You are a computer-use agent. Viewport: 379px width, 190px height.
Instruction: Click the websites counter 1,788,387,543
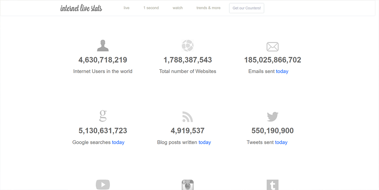pyautogui.click(x=188, y=60)
